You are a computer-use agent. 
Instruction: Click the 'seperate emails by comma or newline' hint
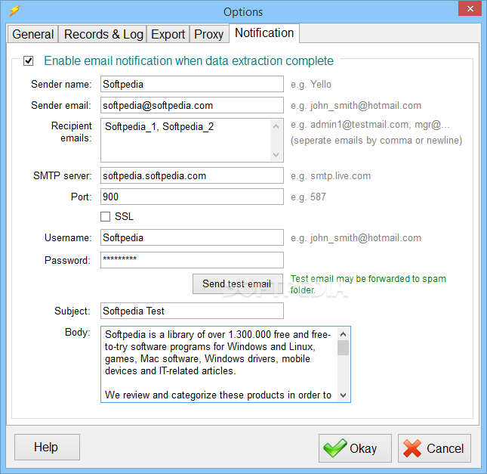click(x=377, y=141)
